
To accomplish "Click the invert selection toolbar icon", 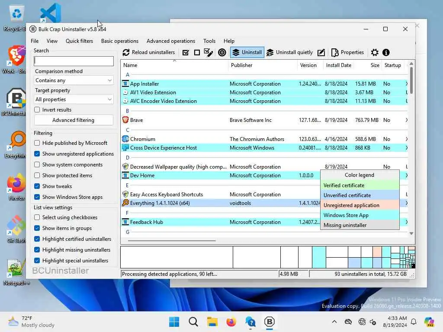I will [x=209, y=52].
